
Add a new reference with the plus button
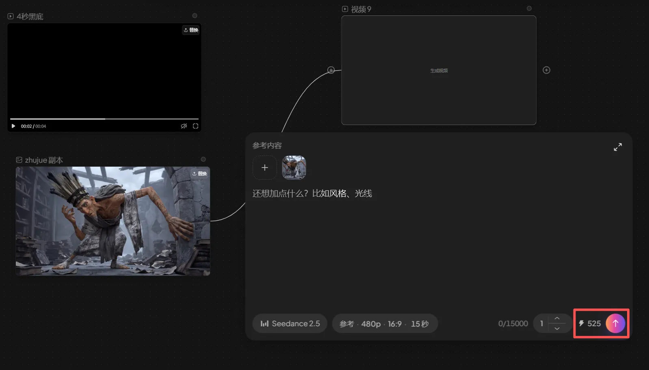265,168
